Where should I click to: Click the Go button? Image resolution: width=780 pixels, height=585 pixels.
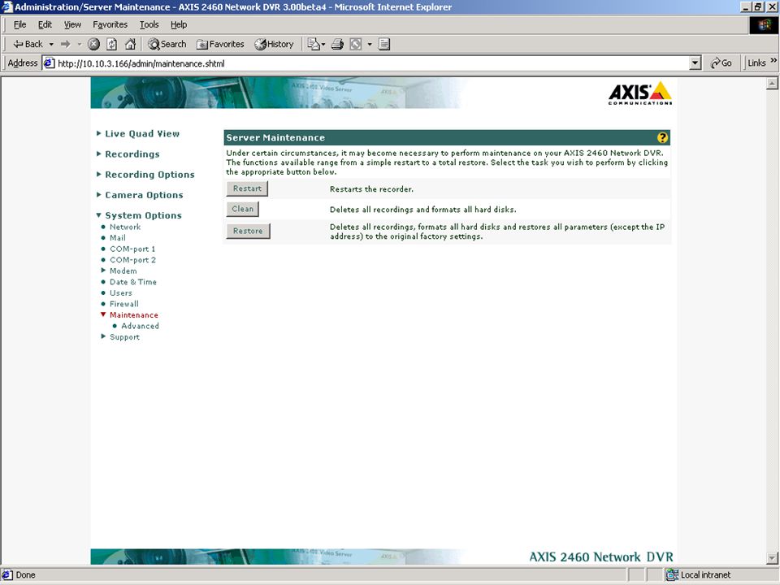pyautogui.click(x=721, y=63)
